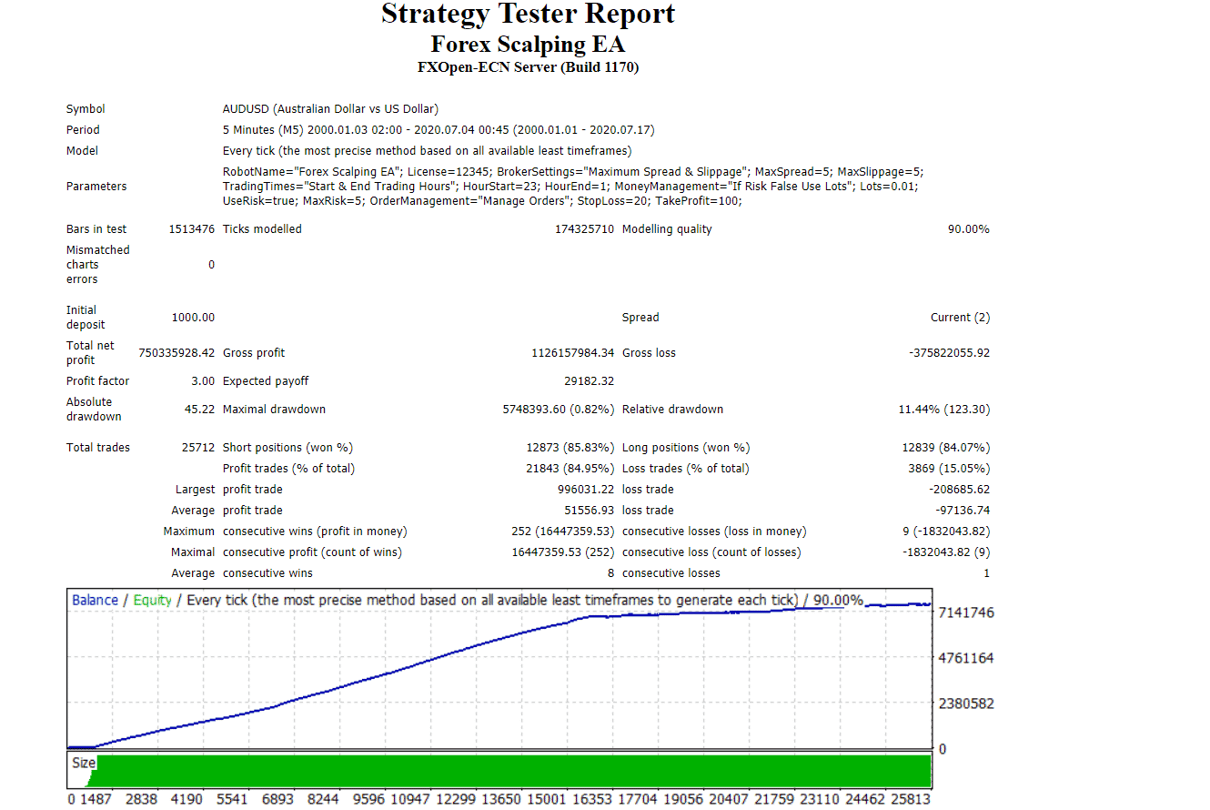Click Modelling quality value 90.00%
Viewport: 1210px width, 810px height.
968,229
